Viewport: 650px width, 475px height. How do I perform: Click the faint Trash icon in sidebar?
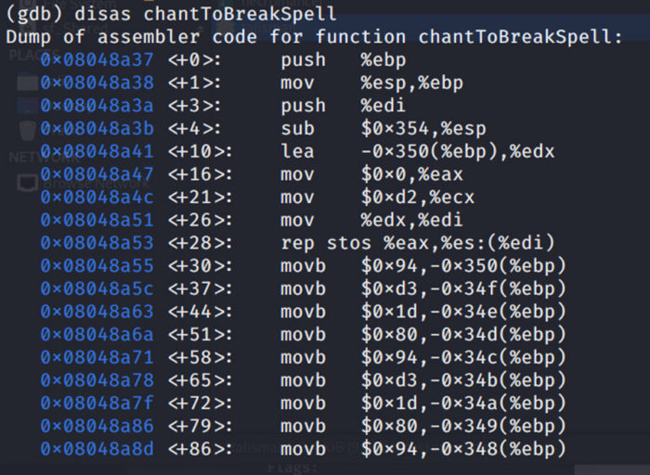27,130
